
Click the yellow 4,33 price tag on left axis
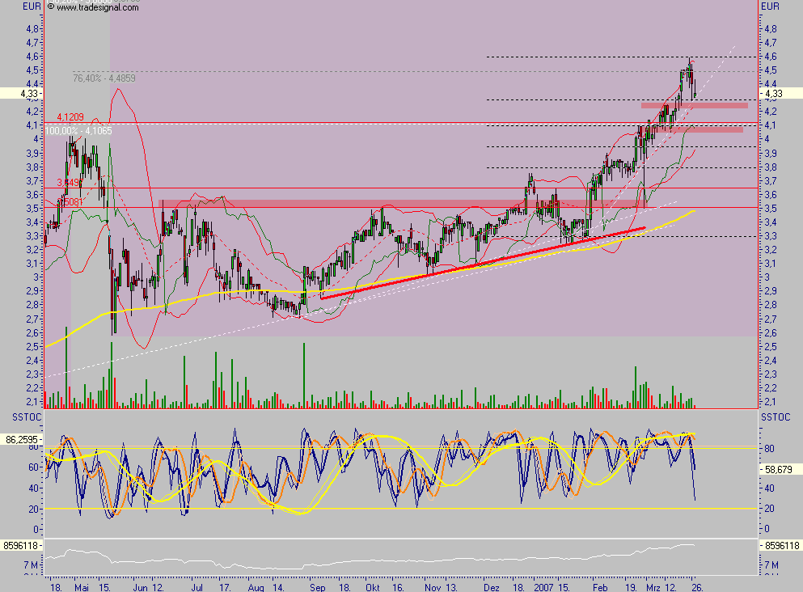tap(20, 94)
